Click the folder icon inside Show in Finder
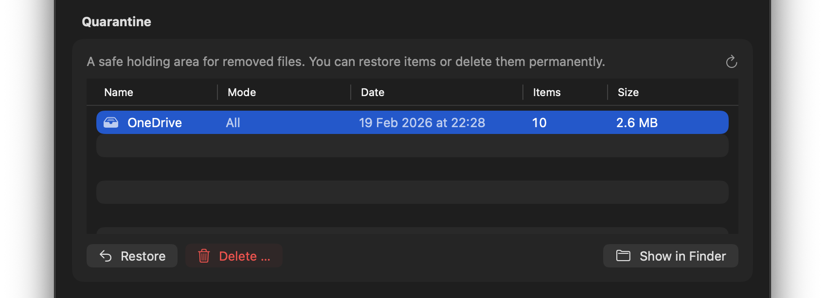This screenshot has width=825, height=298. 623,256
